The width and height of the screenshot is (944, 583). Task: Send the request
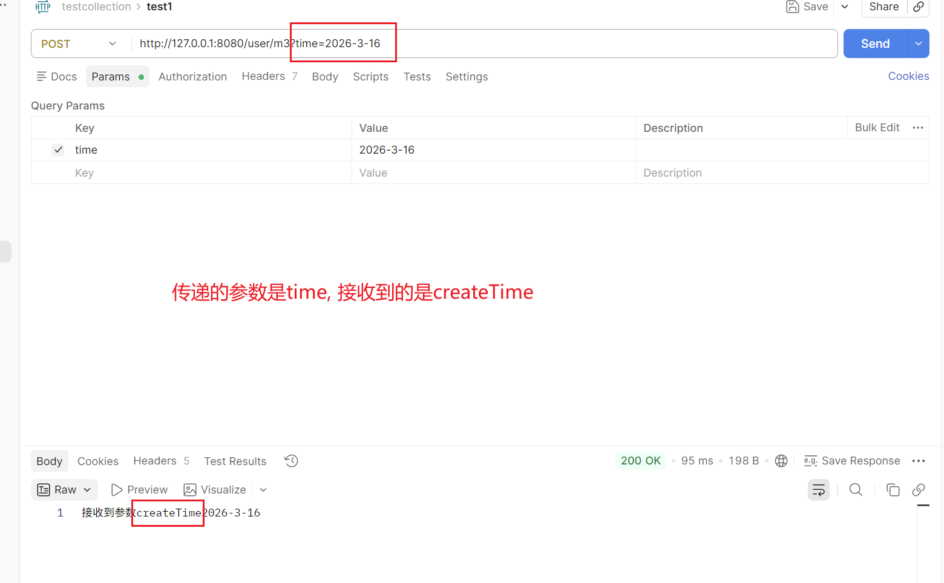(875, 44)
